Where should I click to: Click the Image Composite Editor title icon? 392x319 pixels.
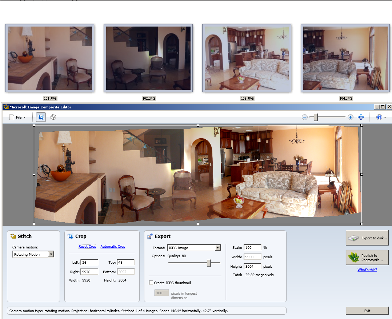(6, 107)
